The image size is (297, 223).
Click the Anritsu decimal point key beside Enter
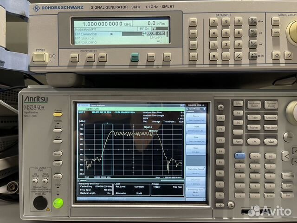coord(254,195)
